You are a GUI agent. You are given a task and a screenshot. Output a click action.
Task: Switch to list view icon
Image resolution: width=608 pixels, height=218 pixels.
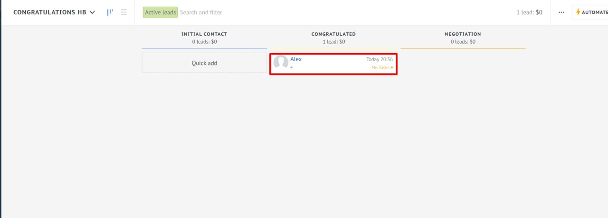click(124, 12)
